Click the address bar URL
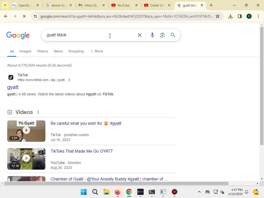264x198 pixels. coord(127,16)
